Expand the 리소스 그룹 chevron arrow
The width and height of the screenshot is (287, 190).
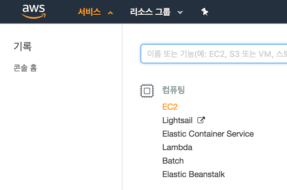[x=180, y=13]
